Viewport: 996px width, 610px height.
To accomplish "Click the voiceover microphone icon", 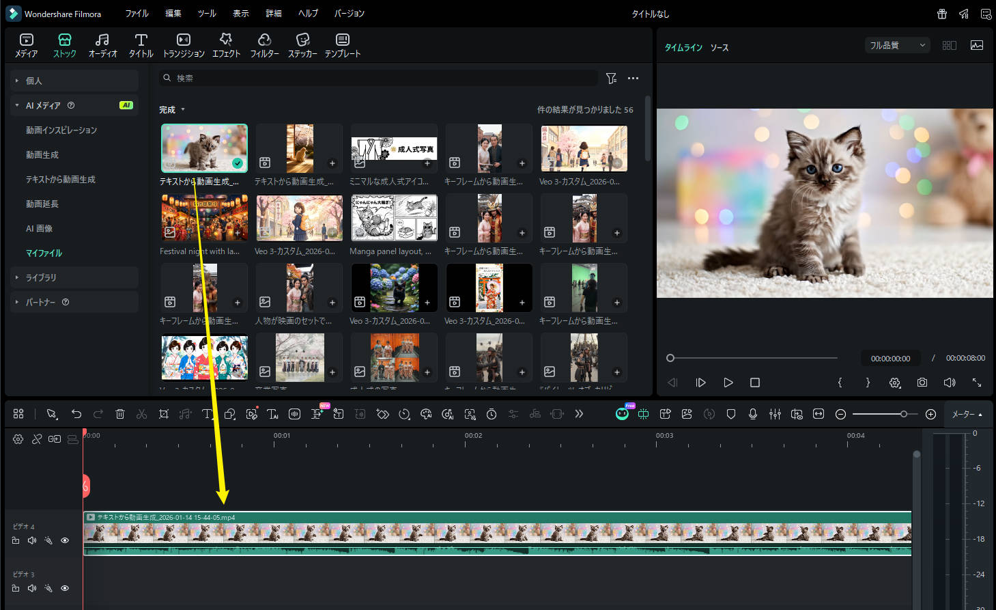I will click(x=753, y=414).
